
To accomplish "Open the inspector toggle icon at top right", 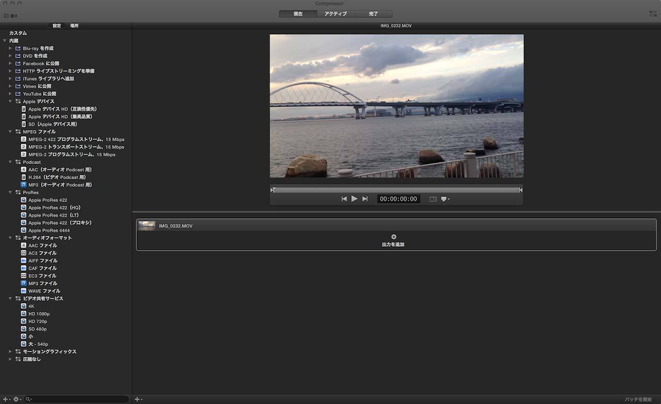I will [x=653, y=14].
